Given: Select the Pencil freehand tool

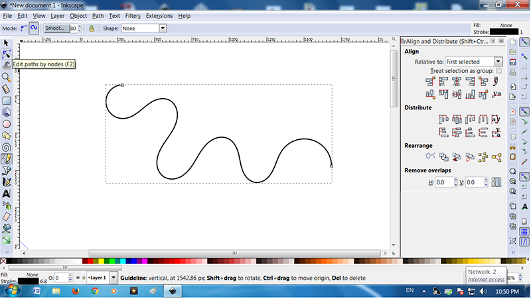Looking at the screenshot, I should pos(6,158).
